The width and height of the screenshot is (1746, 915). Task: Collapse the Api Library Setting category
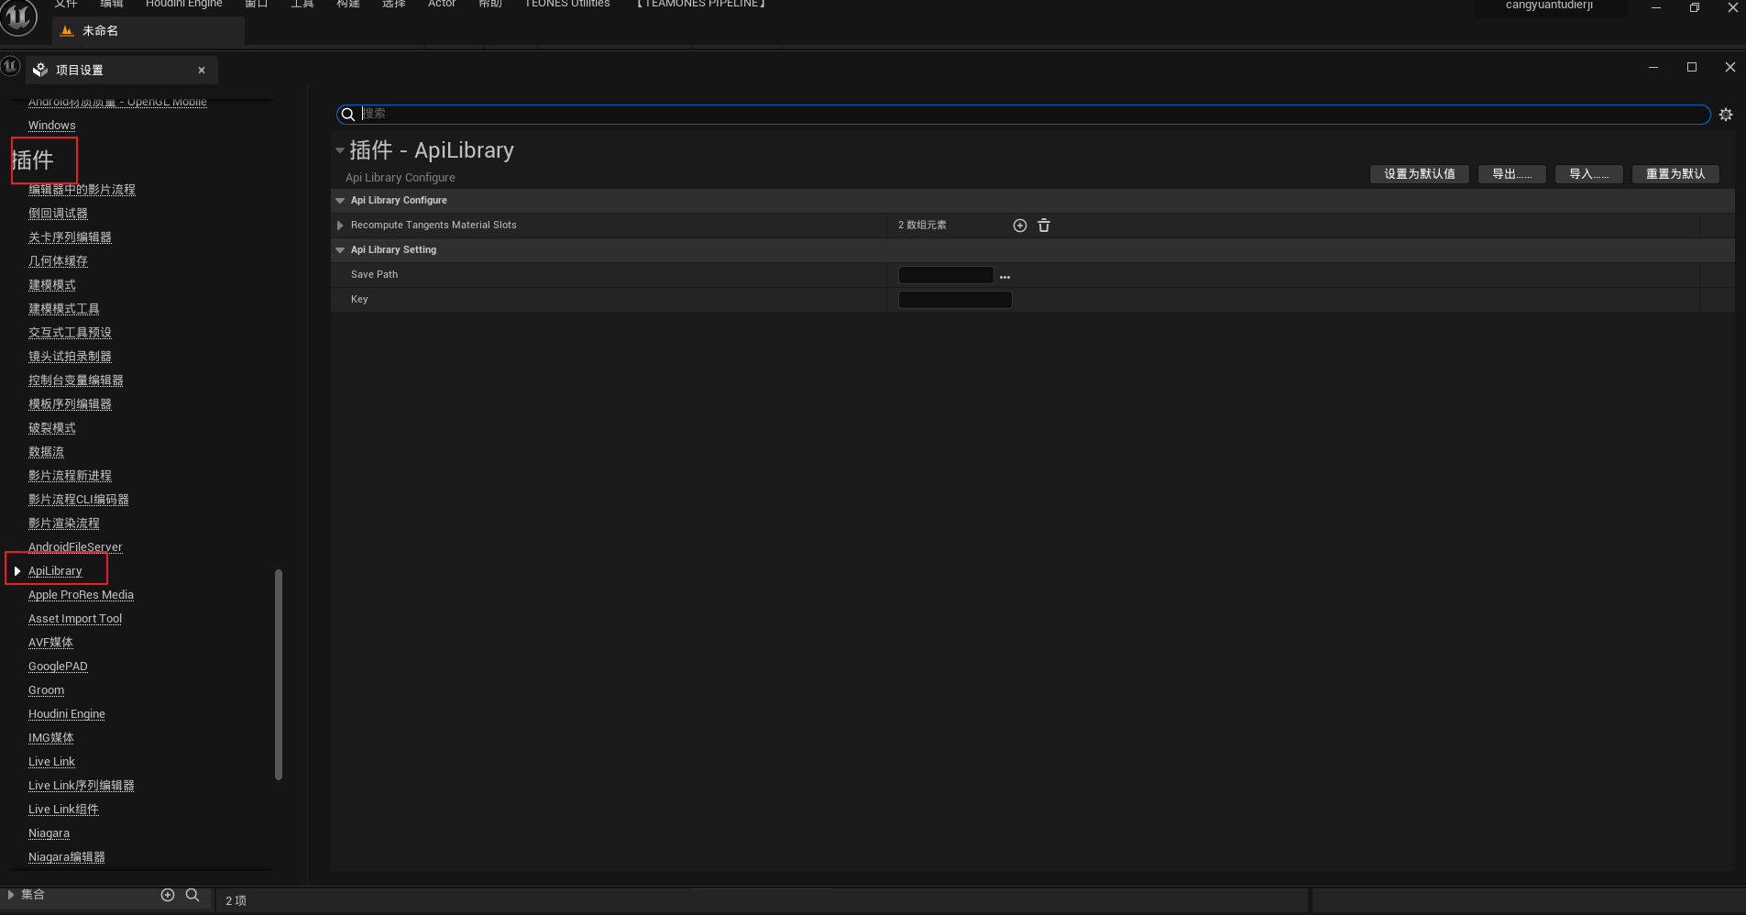pos(340,250)
